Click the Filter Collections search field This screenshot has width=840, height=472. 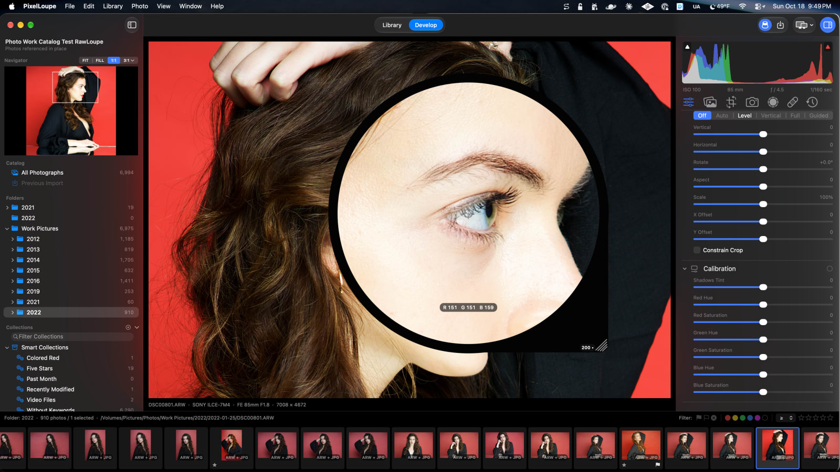pos(72,337)
